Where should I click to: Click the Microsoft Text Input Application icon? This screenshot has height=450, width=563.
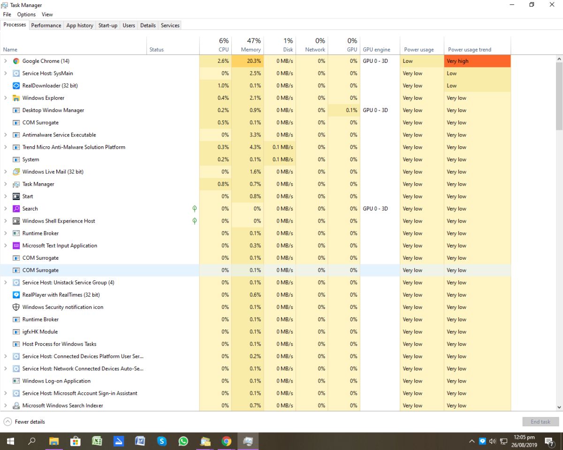point(16,246)
